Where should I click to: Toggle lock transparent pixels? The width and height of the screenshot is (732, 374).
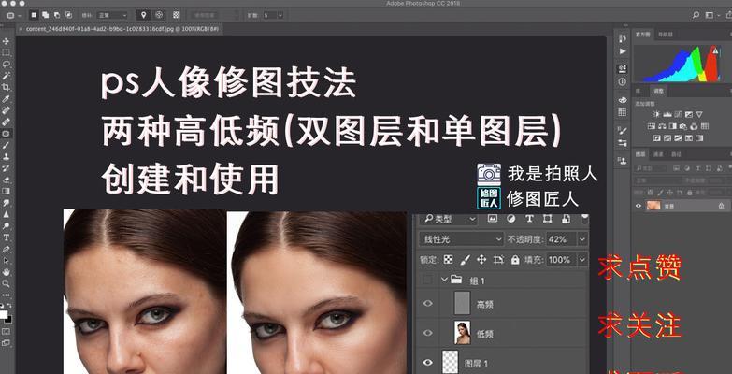click(x=651, y=193)
